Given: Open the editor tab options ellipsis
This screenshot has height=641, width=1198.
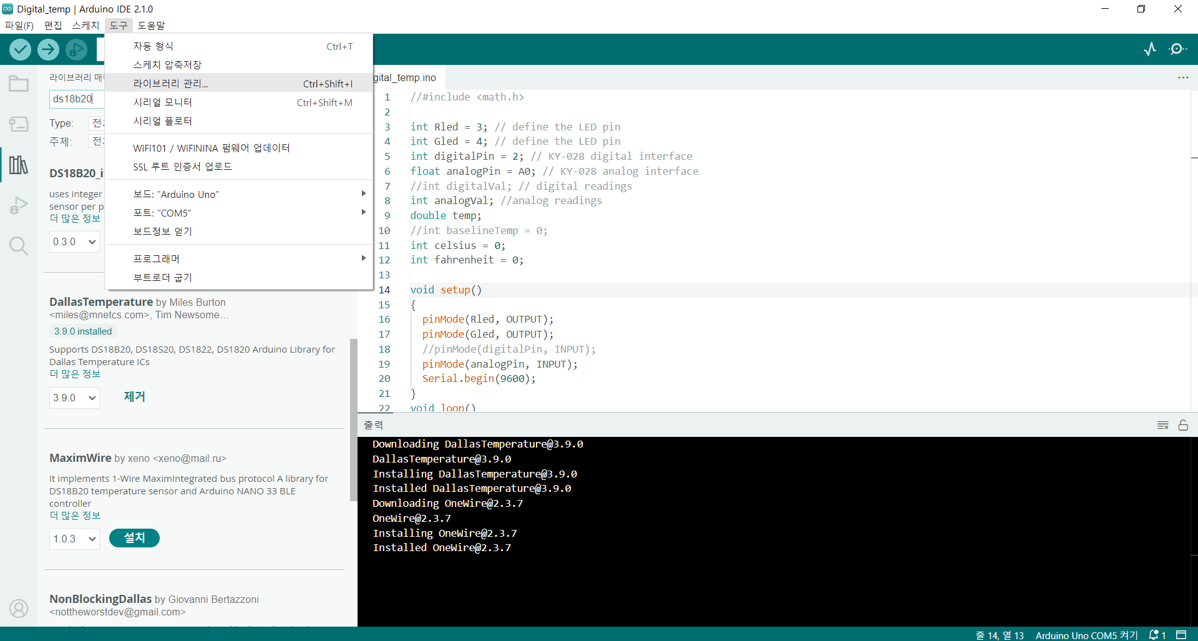Looking at the screenshot, I should (1183, 77).
